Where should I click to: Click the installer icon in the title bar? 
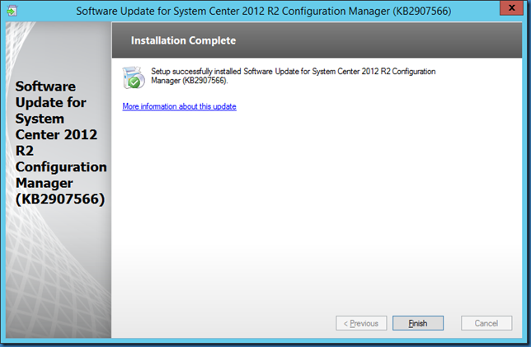(14, 11)
